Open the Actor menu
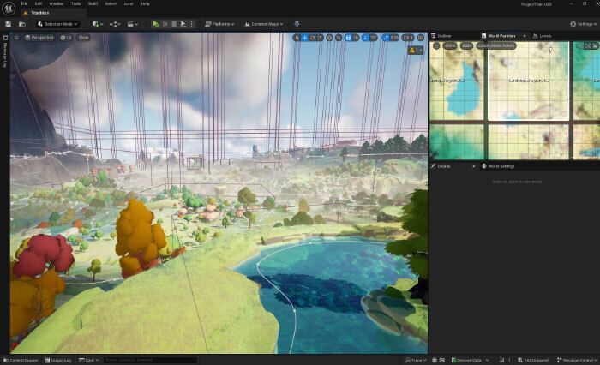The height and width of the screenshot is (365, 600). tap(129, 3)
